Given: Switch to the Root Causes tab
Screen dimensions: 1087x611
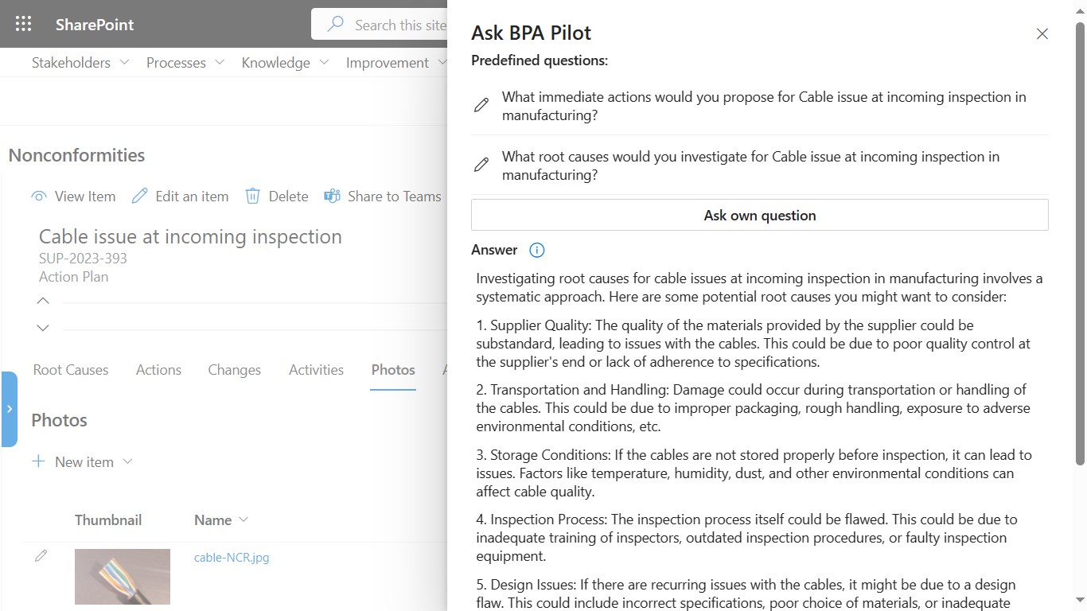Looking at the screenshot, I should point(71,370).
